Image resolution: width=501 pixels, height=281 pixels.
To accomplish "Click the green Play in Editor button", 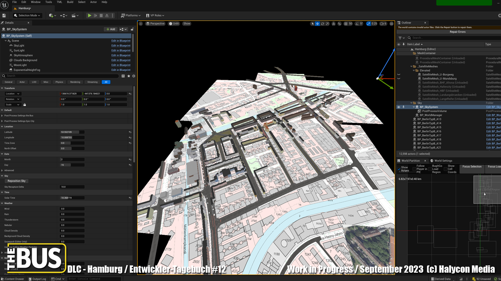I will (89, 16).
